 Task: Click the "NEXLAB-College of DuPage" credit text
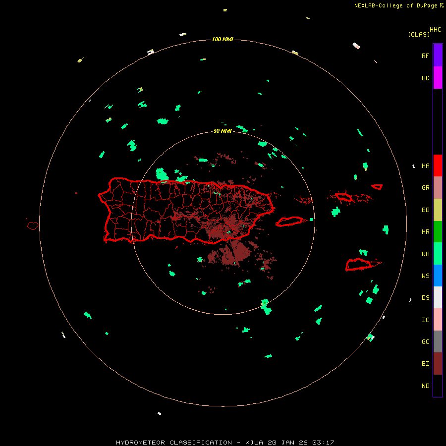tap(395, 5)
